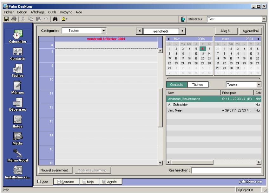The height and width of the screenshot is (193, 269).
Task: Click the Copy toolbar icon
Action: pyautogui.click(x=30, y=19)
